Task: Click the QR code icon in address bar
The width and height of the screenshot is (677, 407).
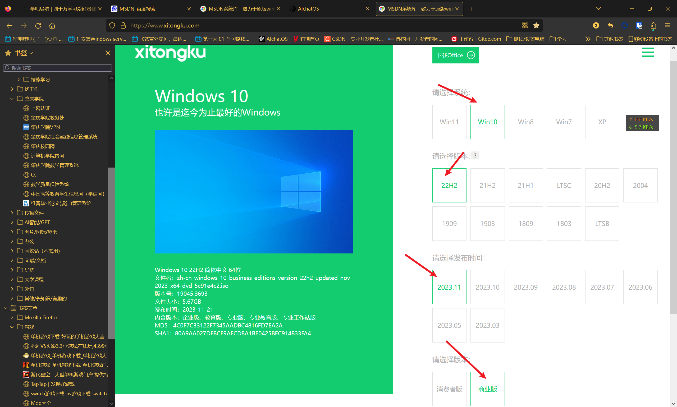Action: pos(525,26)
